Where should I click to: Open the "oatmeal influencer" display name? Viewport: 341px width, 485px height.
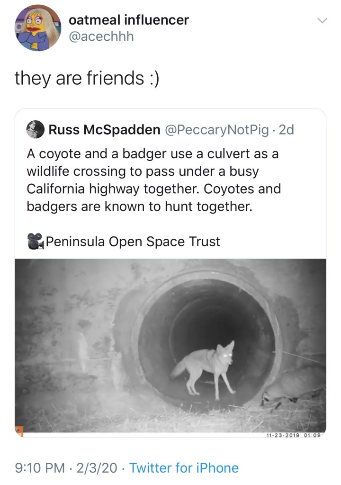click(x=128, y=20)
